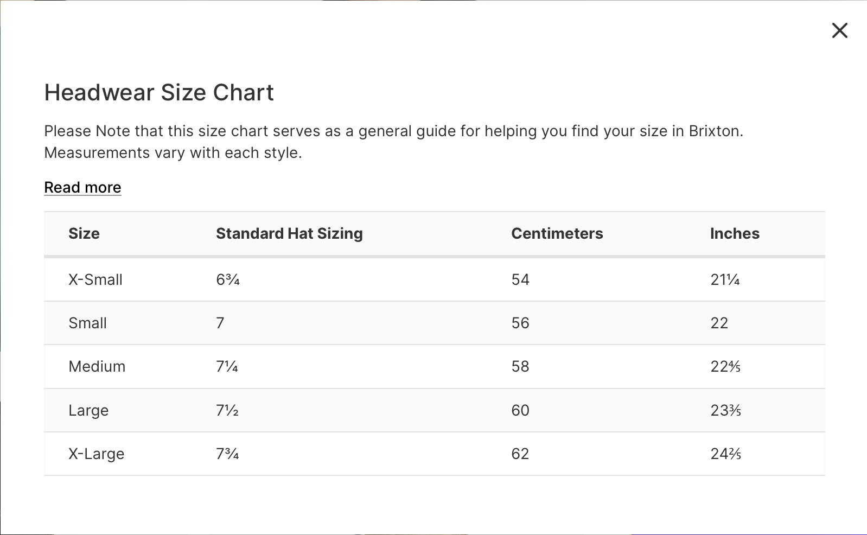
Task: Click the X-Large size row label
Action: click(96, 454)
